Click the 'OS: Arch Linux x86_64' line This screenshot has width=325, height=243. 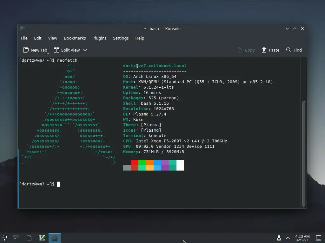(x=150, y=77)
